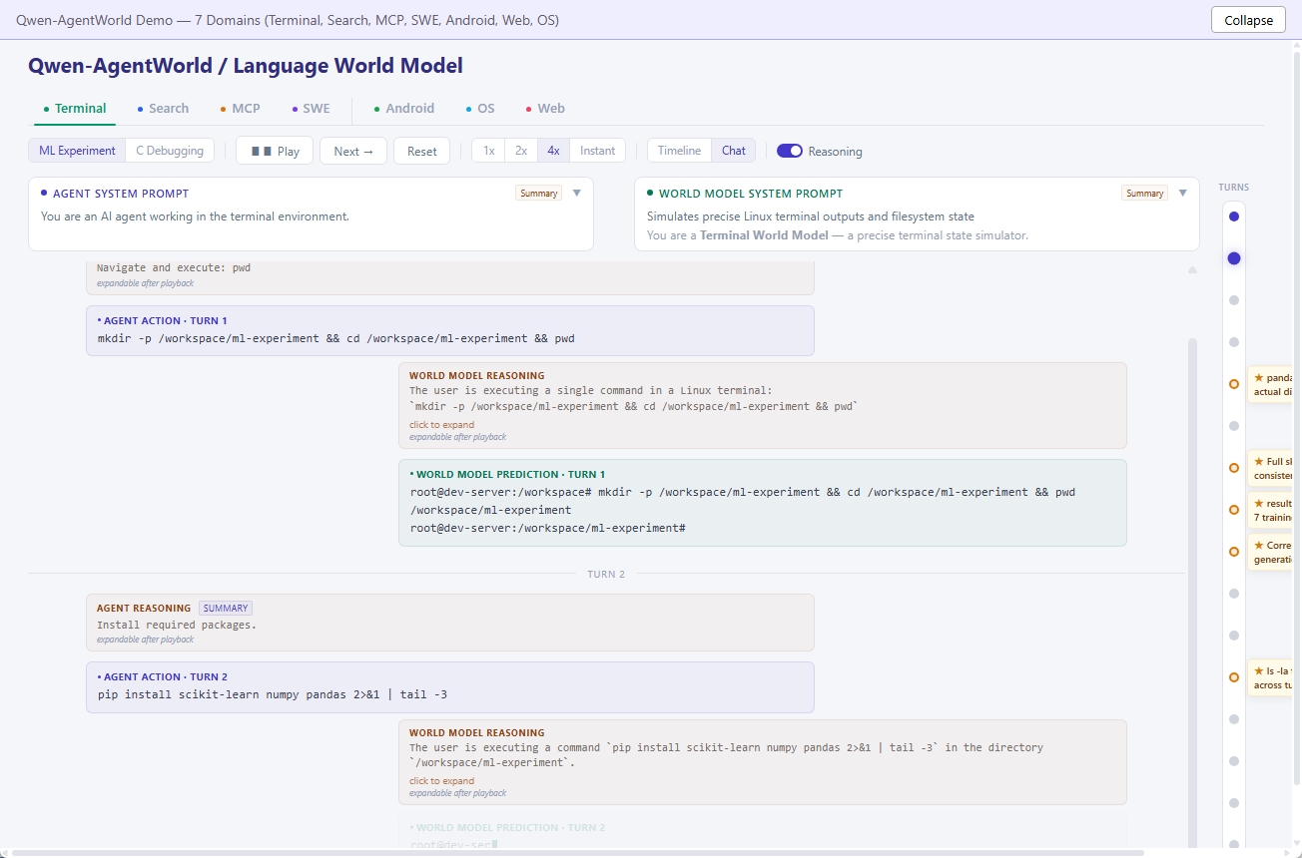Open the Search domain tab

pos(163,109)
